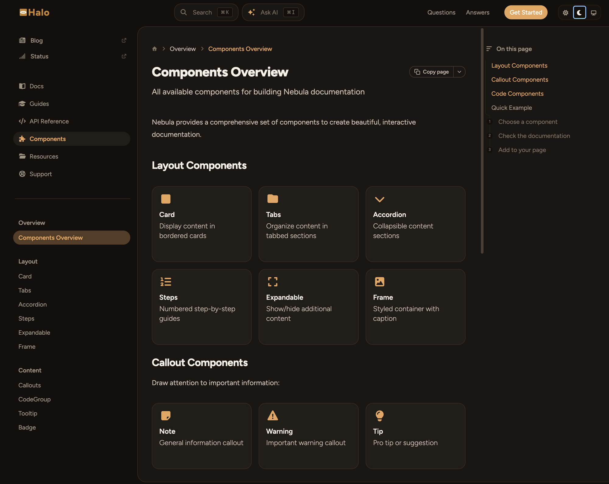
Task: Open the API Reference section tab
Action: 72,121
